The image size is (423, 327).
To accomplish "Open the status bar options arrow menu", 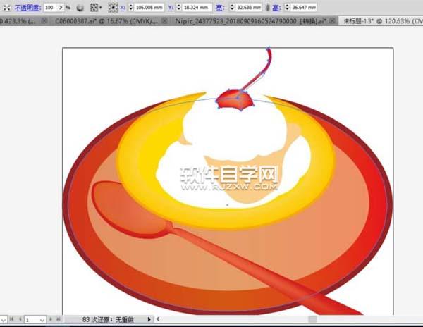I will [x=149, y=319].
